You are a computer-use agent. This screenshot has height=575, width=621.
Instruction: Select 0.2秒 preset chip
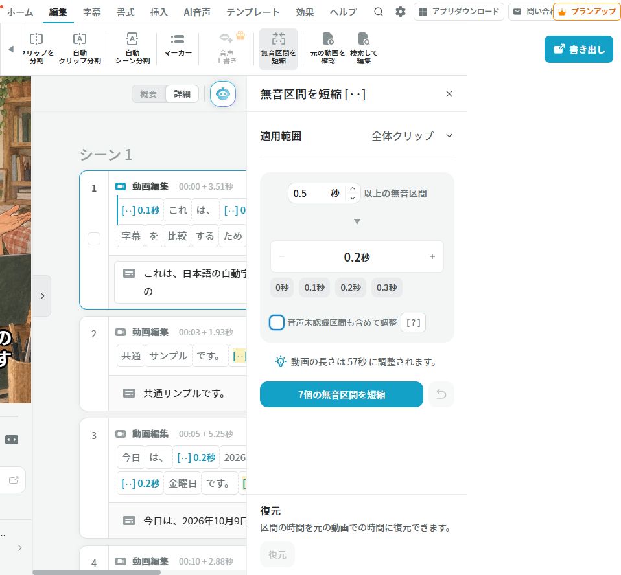(351, 287)
